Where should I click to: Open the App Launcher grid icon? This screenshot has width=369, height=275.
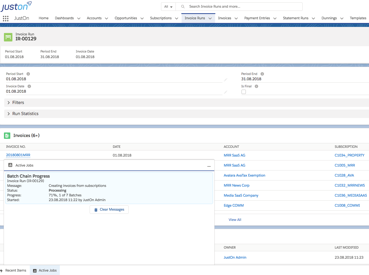point(6,18)
